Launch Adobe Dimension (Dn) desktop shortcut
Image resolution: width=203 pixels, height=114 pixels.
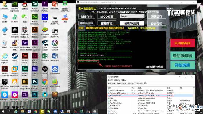pos(35,6)
